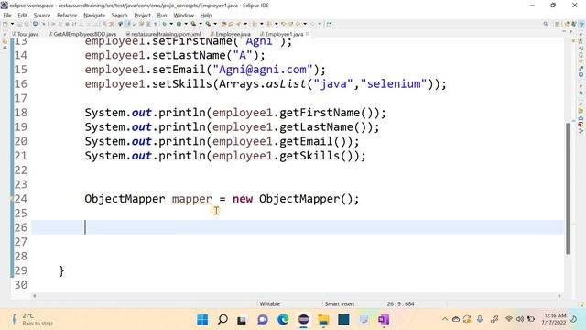The image size is (586, 330).
Task: Click the Writable status bar entry
Action: tap(270, 303)
